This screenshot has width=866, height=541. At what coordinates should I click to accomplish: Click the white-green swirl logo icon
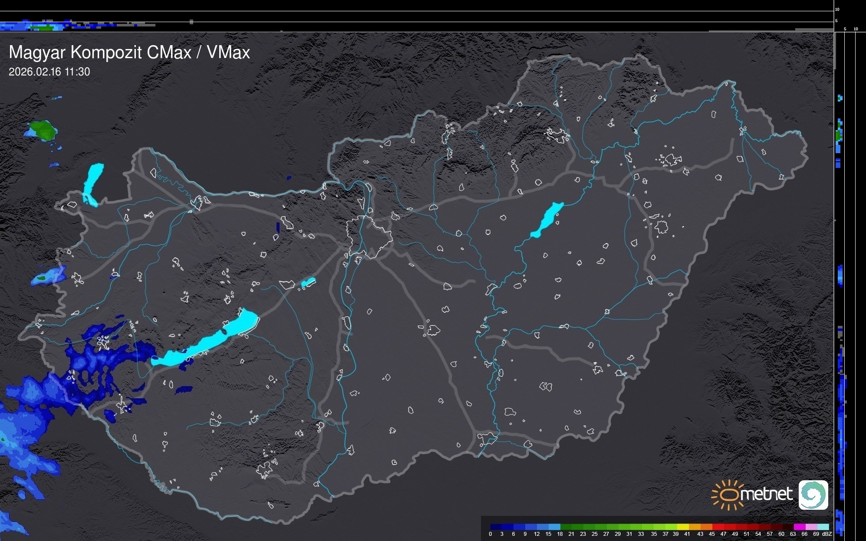pyautogui.click(x=813, y=495)
